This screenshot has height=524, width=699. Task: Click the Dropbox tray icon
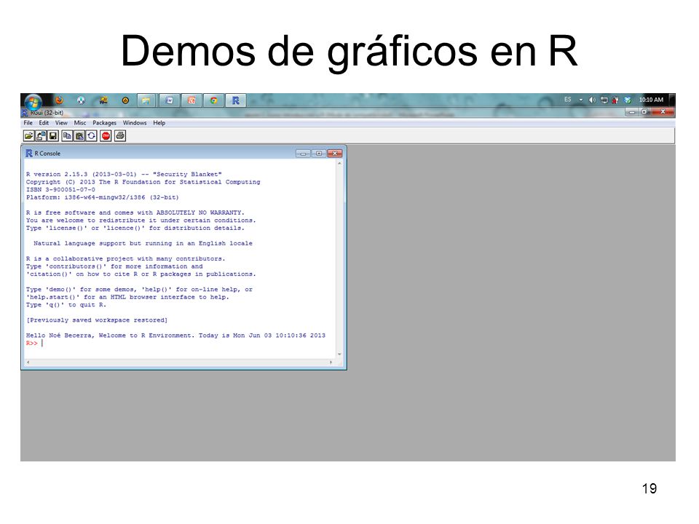pyautogui.click(x=628, y=100)
